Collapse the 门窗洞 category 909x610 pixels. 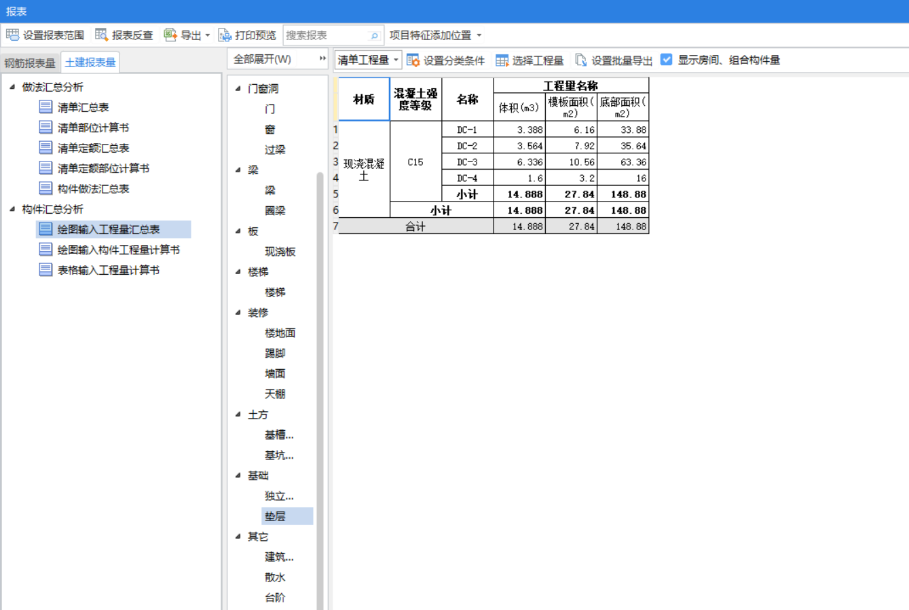coord(238,88)
